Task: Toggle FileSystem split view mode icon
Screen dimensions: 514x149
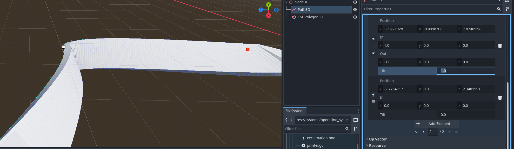Action: pyautogui.click(x=356, y=120)
